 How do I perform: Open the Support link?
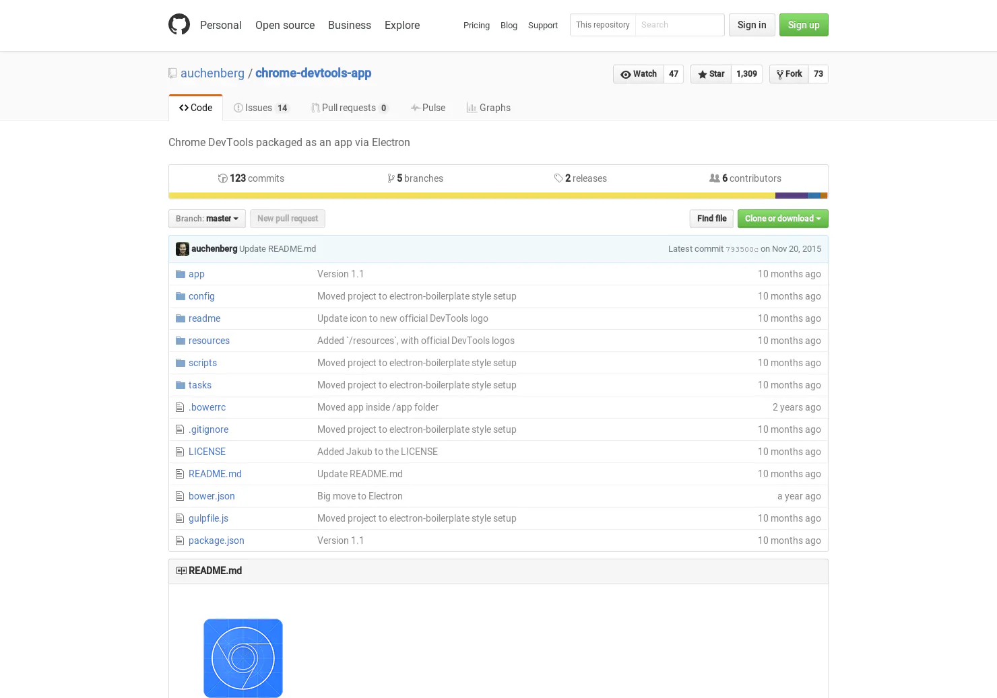point(543,26)
